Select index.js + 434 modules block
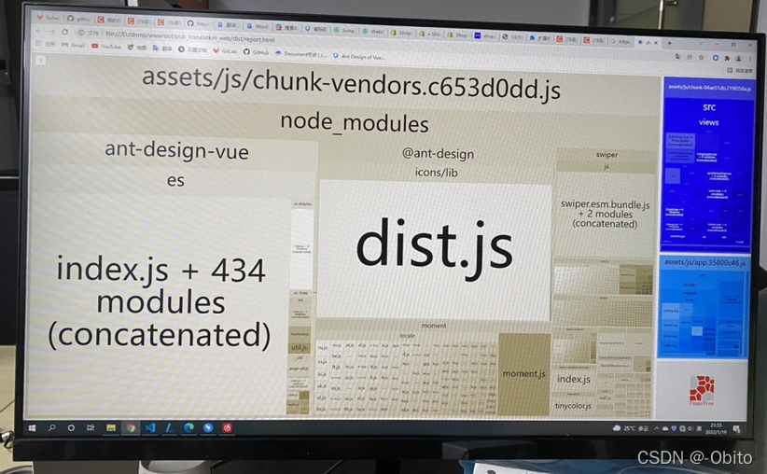This screenshot has width=767, height=474. point(159,302)
